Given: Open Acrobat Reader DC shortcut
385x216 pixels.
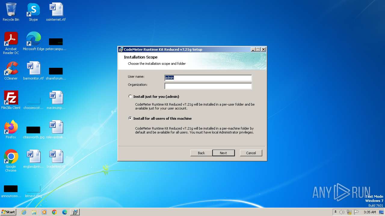Looking at the screenshot, I should [x=11, y=43].
